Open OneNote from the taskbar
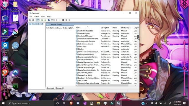 [85, 103]
